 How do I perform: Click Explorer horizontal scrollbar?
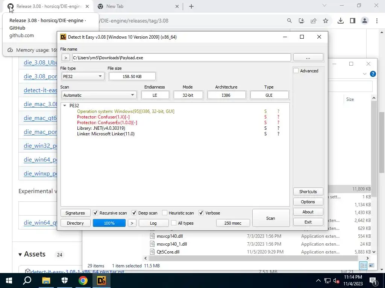tap(253, 258)
